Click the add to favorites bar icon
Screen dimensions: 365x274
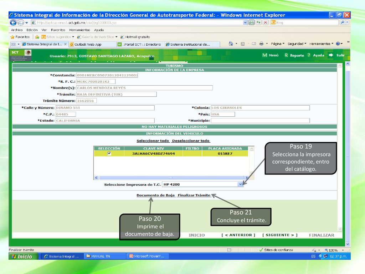pos(37,37)
